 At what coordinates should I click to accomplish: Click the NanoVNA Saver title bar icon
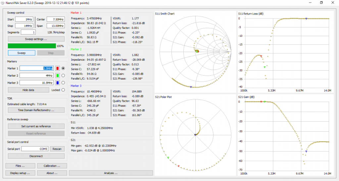point(3,3)
